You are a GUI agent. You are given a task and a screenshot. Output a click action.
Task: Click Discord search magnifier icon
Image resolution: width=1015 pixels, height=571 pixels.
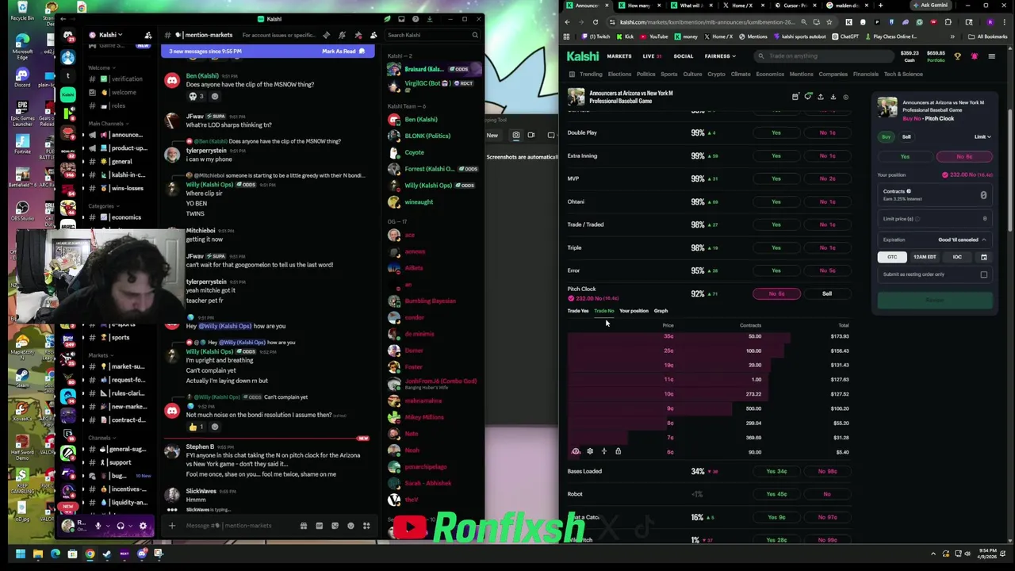(474, 35)
